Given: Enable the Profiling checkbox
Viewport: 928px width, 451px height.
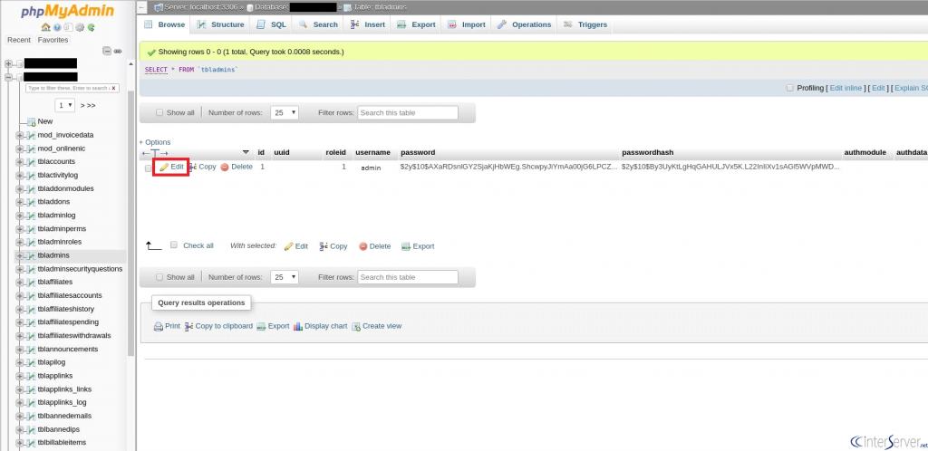Looking at the screenshot, I should [789, 88].
